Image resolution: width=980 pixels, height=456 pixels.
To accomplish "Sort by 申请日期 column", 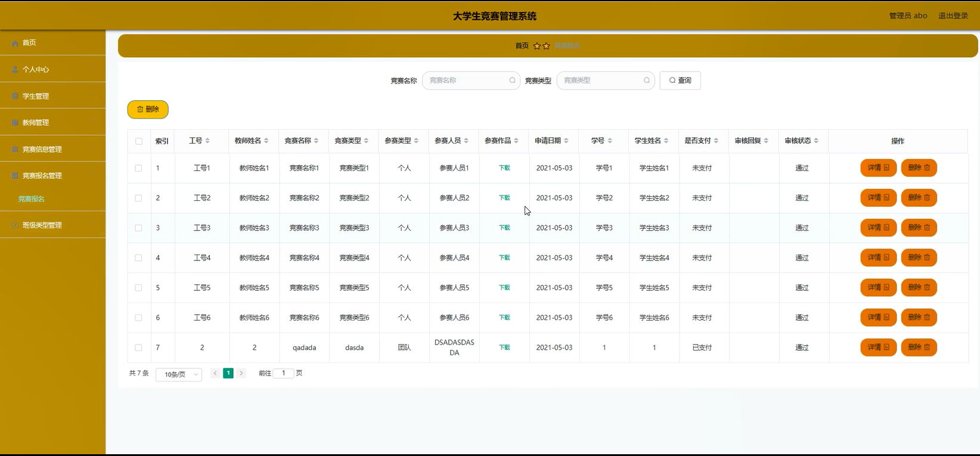I will click(566, 141).
